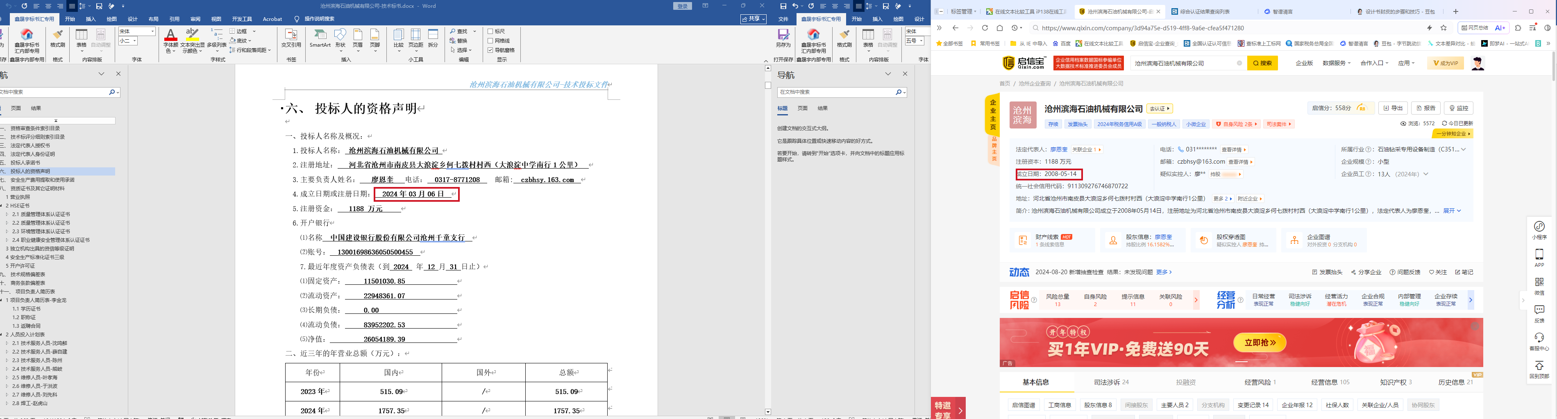Screen dimensions: 1557x419
Task: Open the 合作入口 dropdown on qixin site
Action: pyautogui.click(x=1375, y=63)
